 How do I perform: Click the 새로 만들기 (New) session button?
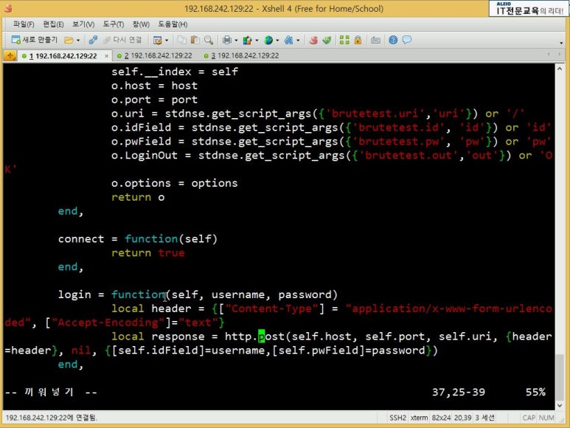point(35,40)
